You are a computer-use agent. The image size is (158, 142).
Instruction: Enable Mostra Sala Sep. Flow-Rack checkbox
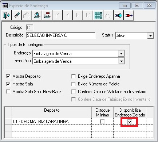(x=8, y=92)
